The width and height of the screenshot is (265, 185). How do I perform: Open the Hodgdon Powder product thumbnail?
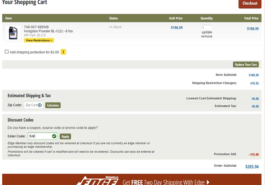click(13, 33)
